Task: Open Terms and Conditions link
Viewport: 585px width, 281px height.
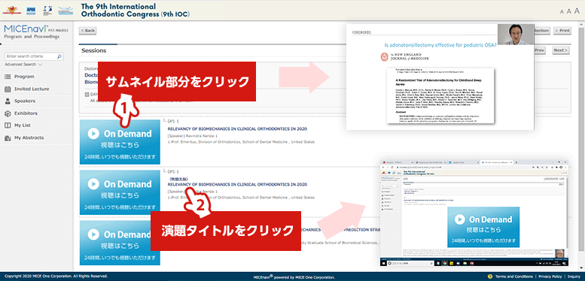Action: tap(514, 276)
